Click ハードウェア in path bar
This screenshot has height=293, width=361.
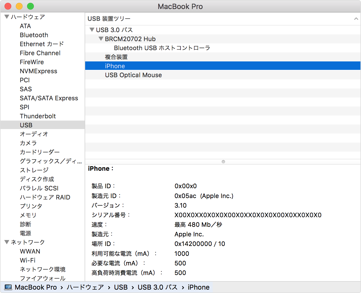[x=85, y=287]
